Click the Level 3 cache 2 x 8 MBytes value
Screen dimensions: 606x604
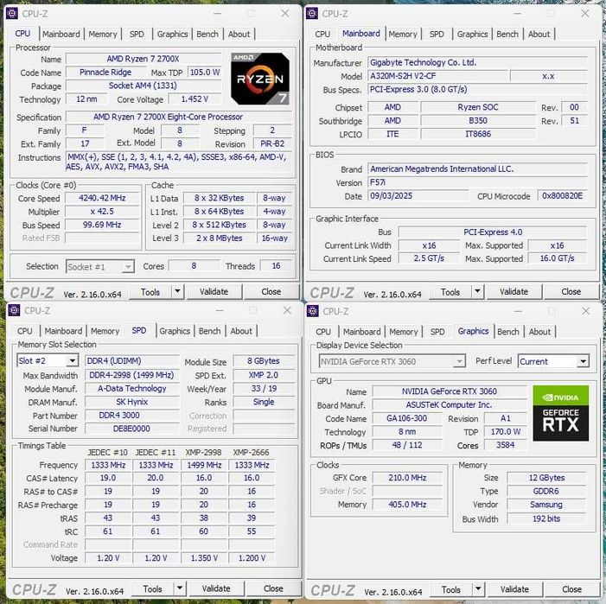(x=219, y=238)
